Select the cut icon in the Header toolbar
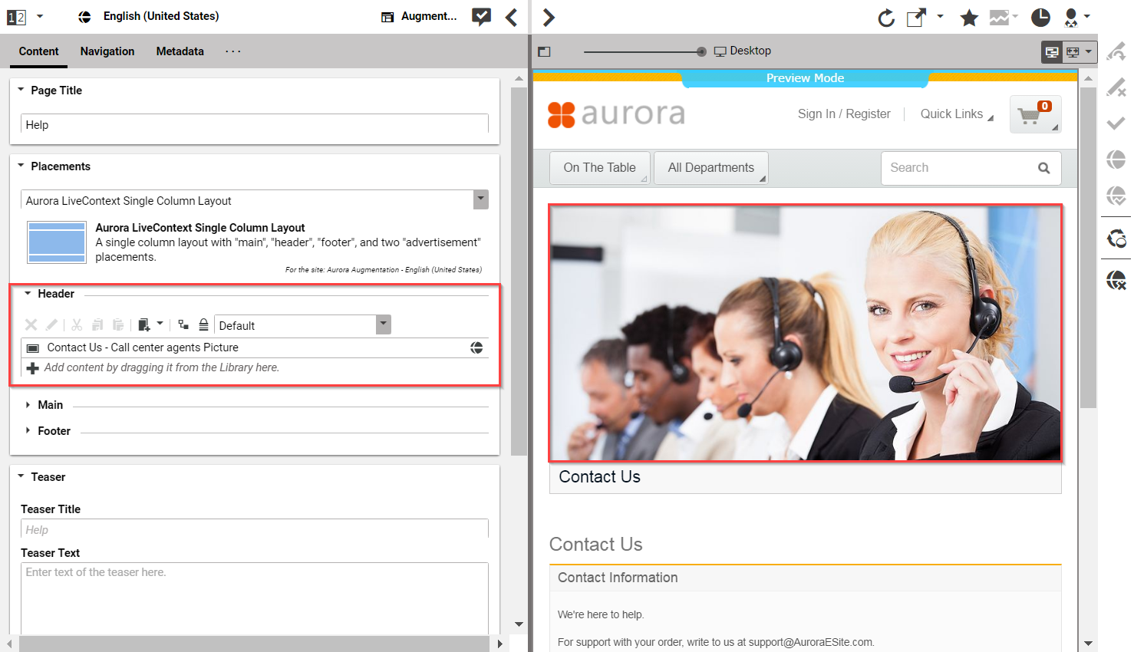Screen dimensions: 1134x652 76,324
